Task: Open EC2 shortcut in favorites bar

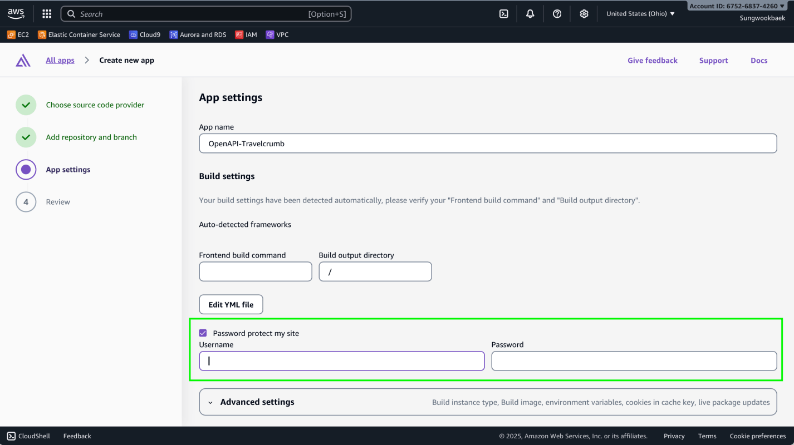Action: (18, 34)
